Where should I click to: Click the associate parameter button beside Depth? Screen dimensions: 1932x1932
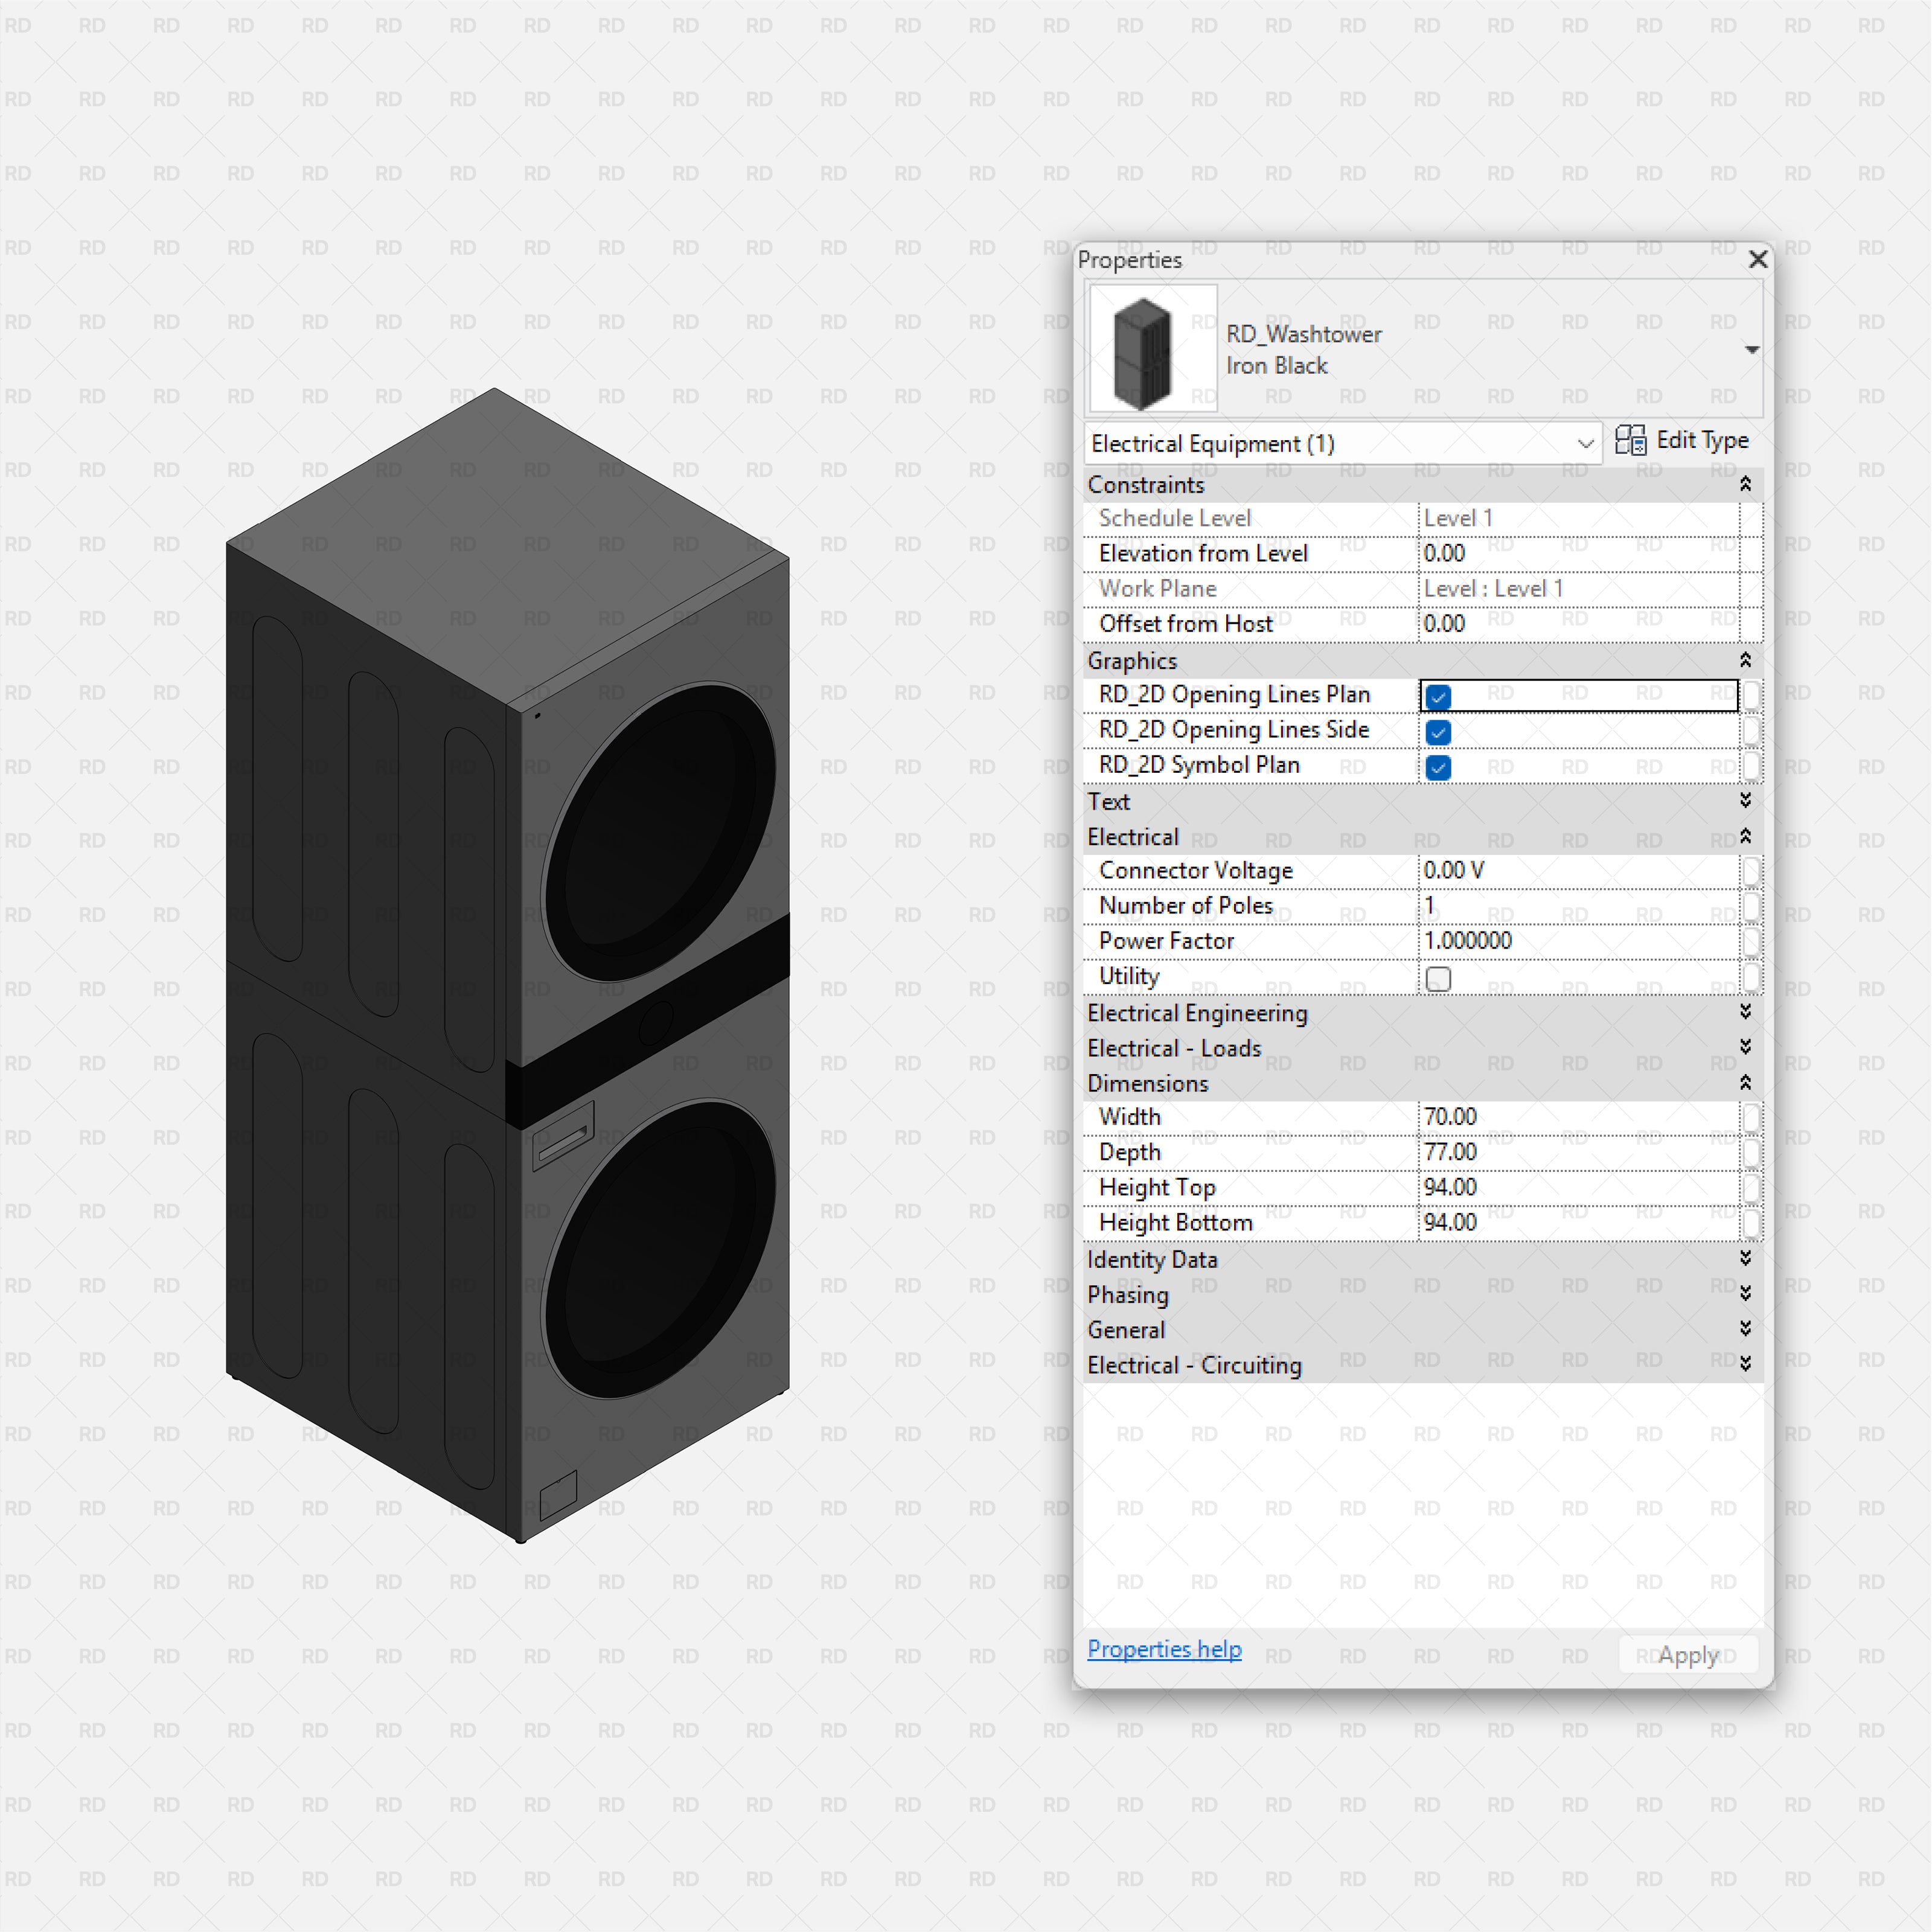[1751, 1152]
